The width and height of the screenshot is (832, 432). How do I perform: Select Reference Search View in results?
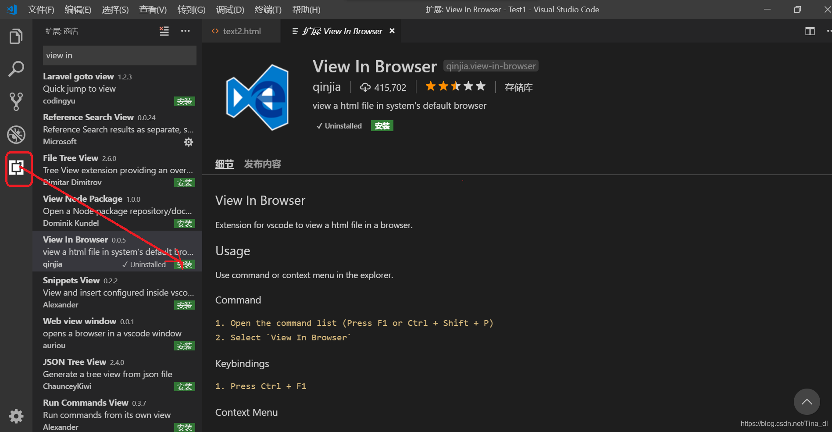pos(118,129)
